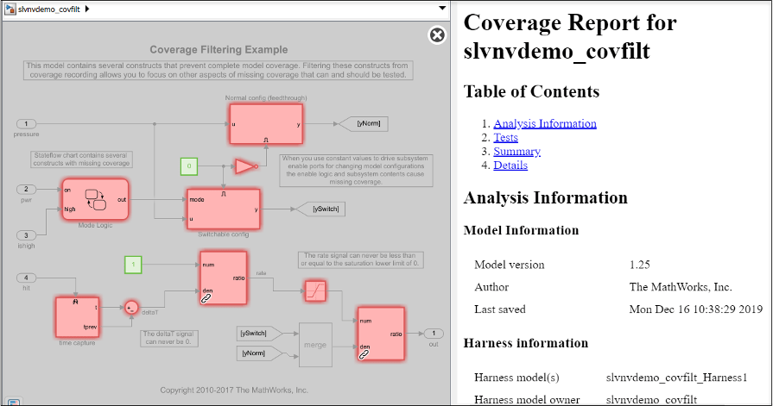Click the annotation about constant values driving enable ports
The image size is (773, 406).
pos(356,171)
